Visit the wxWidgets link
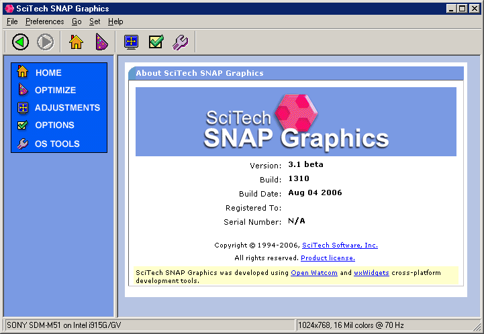484x334 pixels. 371,272
